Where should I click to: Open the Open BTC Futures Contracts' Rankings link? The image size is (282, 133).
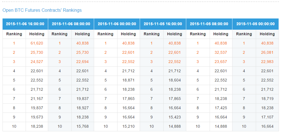(x=42, y=10)
